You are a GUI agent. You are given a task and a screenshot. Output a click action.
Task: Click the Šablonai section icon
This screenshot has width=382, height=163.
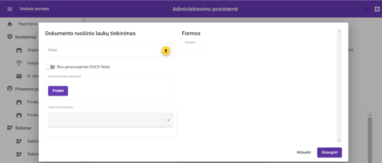click(10, 128)
